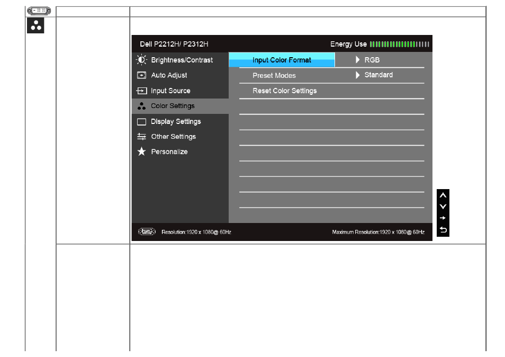
Task: Click the RGB value text
Action: pos(372,60)
